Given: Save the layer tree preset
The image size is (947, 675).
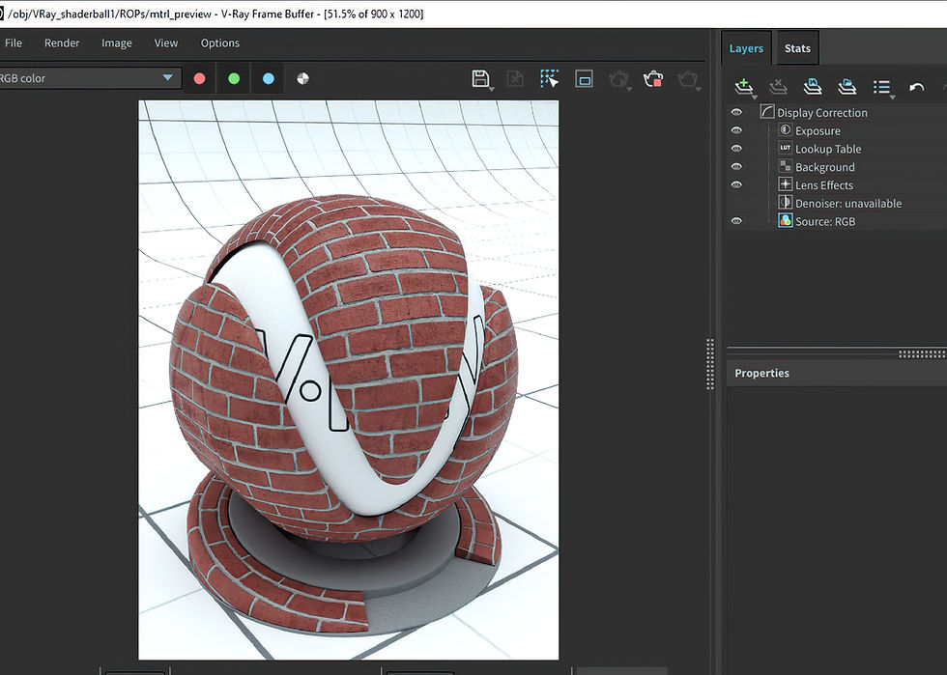Looking at the screenshot, I should coord(813,87).
